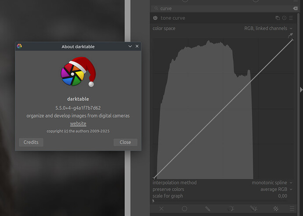
Task: Open tone curve presets hamburger menu
Action: (x=291, y=18)
